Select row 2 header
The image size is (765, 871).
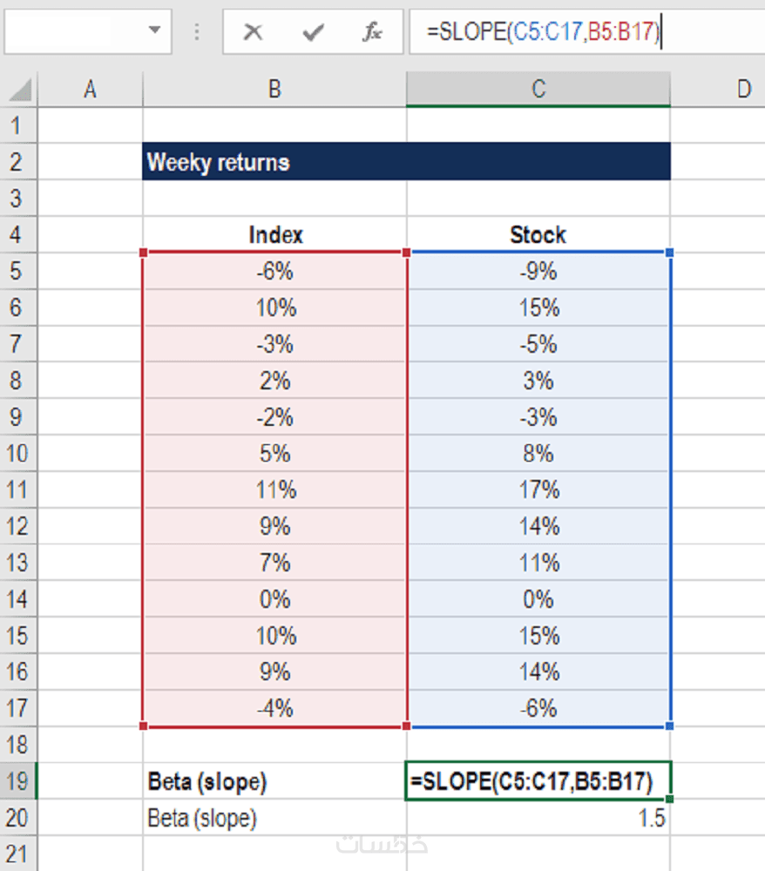coord(18,162)
